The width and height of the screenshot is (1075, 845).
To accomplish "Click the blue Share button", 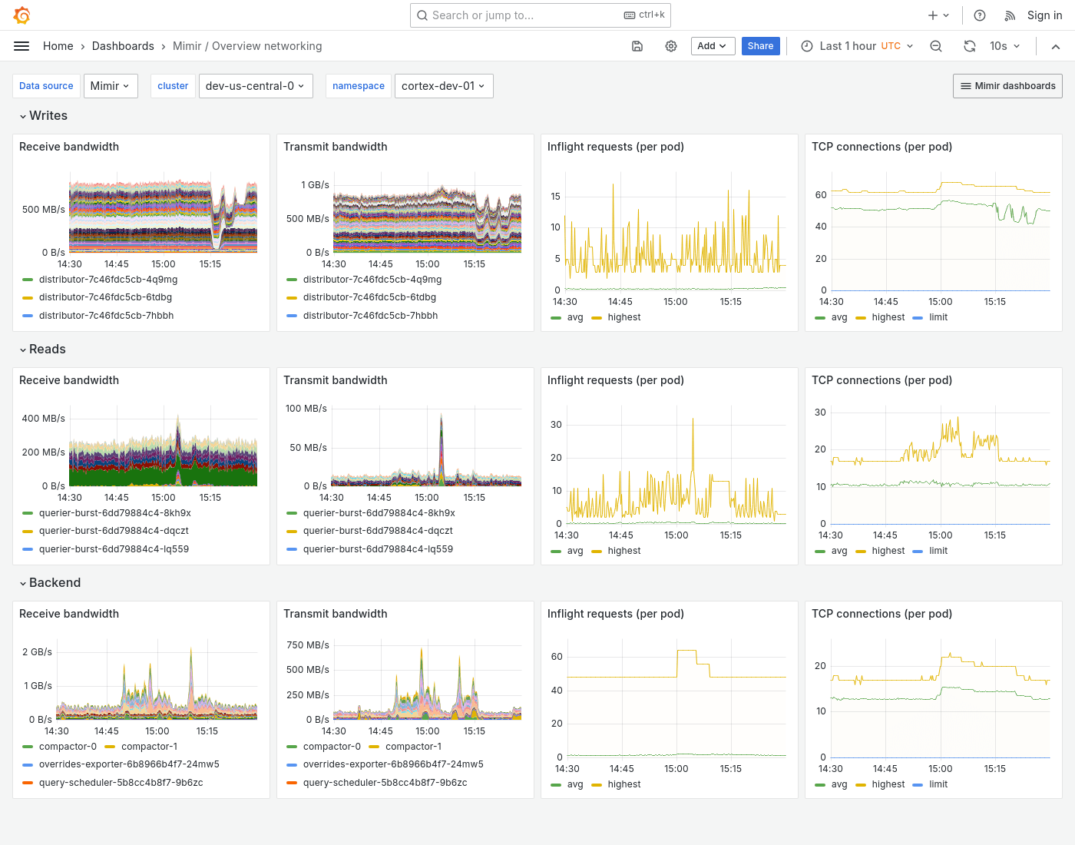I will [760, 46].
